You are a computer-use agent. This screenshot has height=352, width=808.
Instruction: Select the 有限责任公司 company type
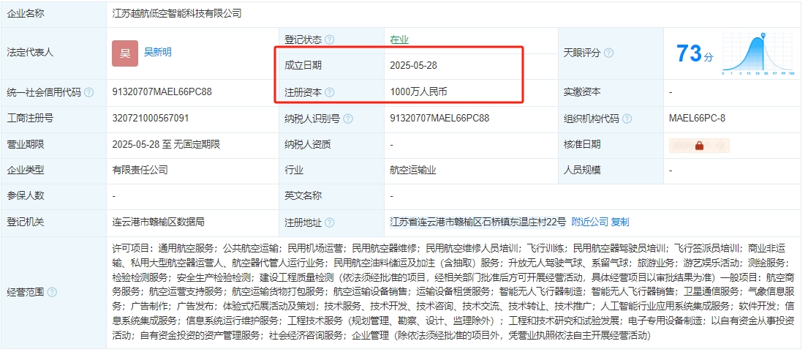(140, 170)
